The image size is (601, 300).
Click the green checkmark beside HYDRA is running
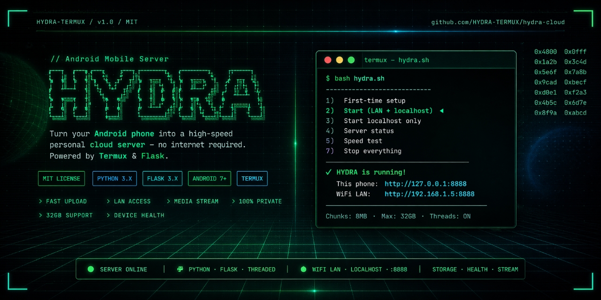[x=329, y=172]
